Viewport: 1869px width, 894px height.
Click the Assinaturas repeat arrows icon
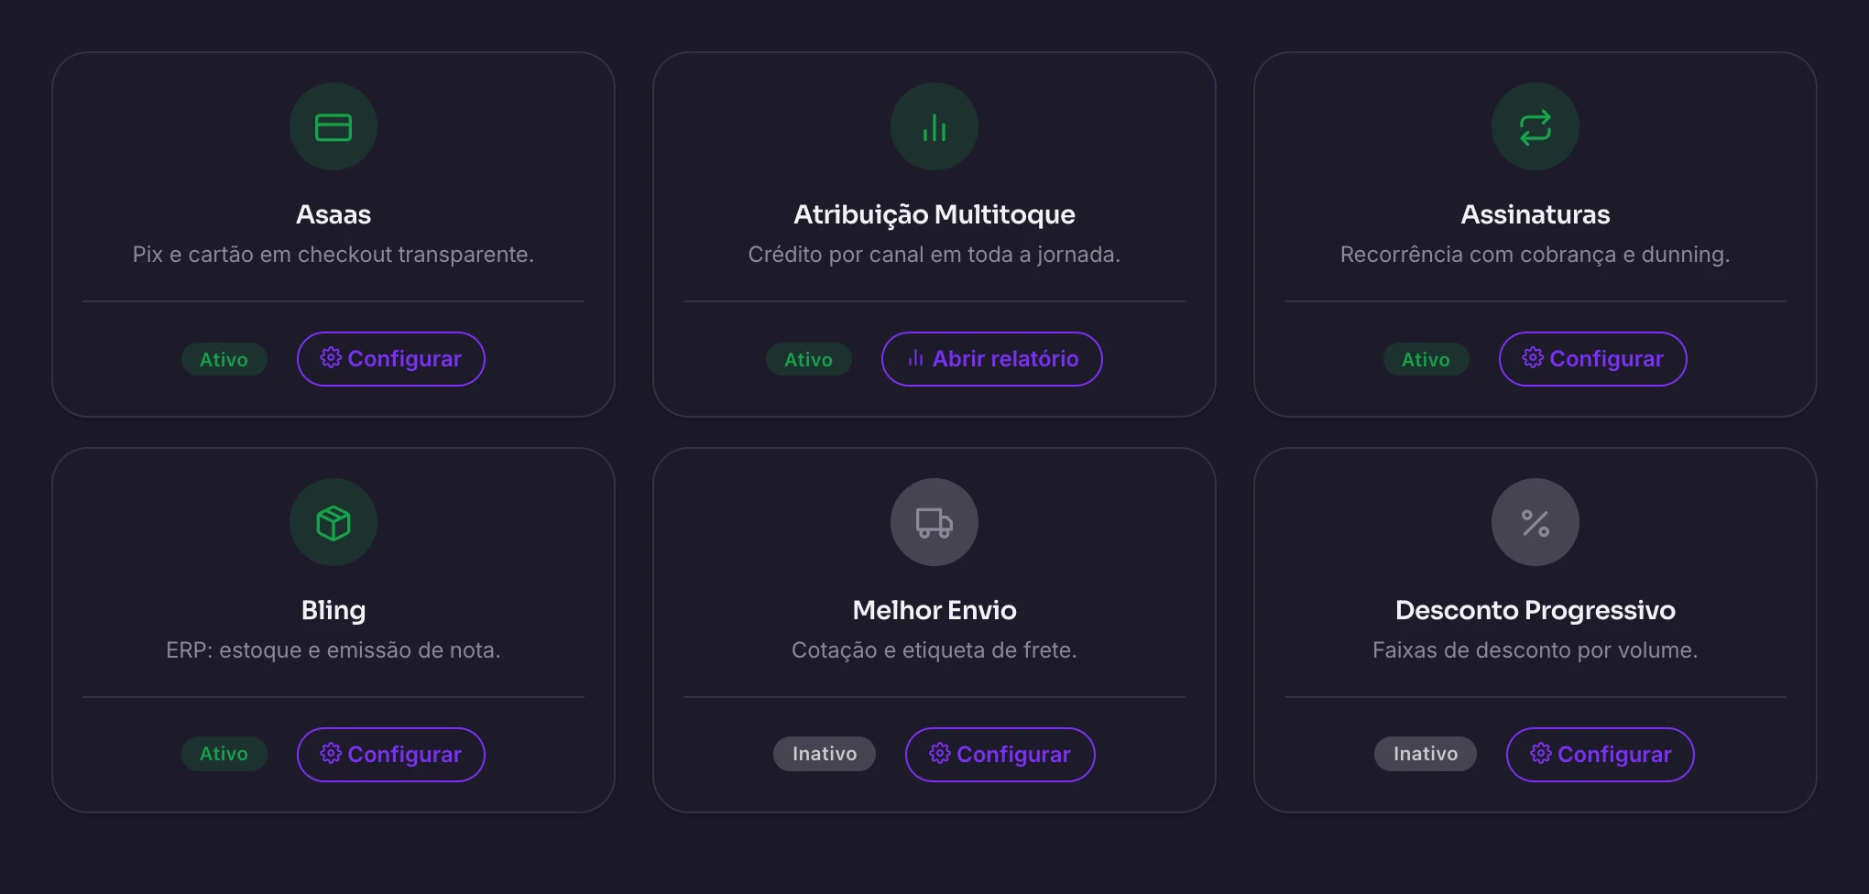click(x=1536, y=126)
